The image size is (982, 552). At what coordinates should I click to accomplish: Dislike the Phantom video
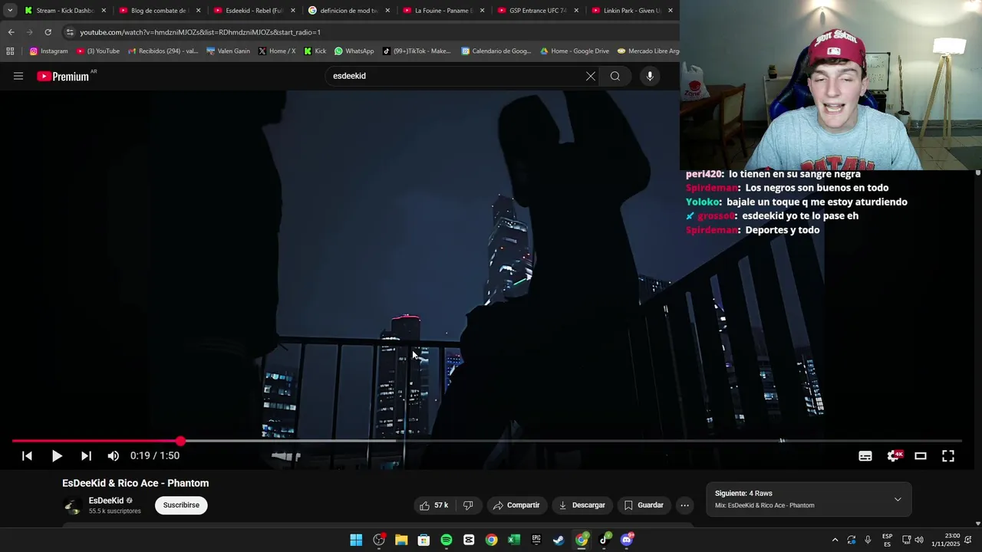click(468, 505)
